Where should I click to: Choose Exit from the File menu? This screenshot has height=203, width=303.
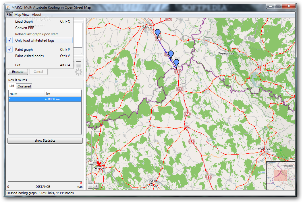coord(40,65)
